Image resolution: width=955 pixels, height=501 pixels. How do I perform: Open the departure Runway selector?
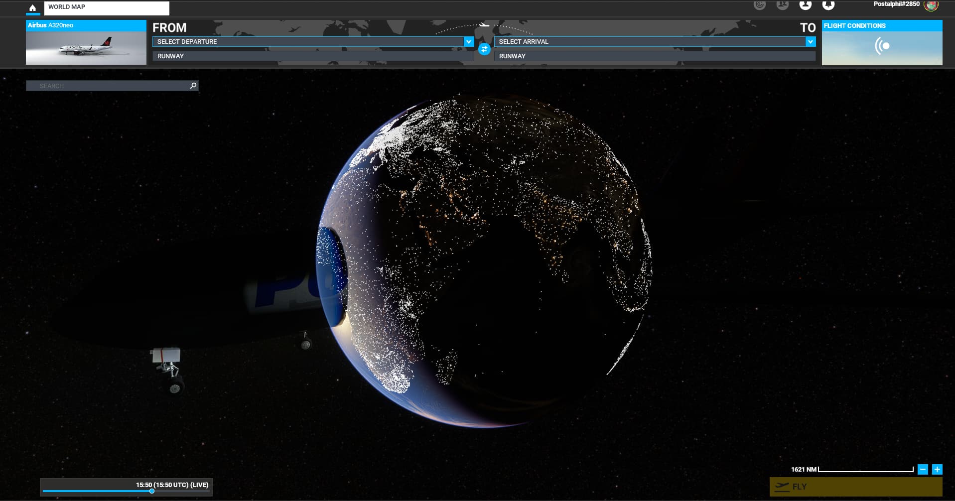click(x=312, y=56)
